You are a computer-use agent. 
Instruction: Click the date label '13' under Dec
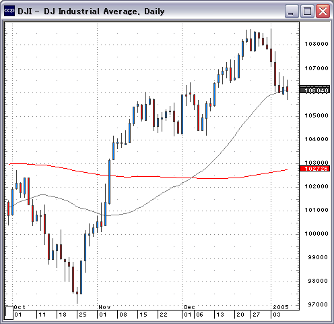(220, 315)
